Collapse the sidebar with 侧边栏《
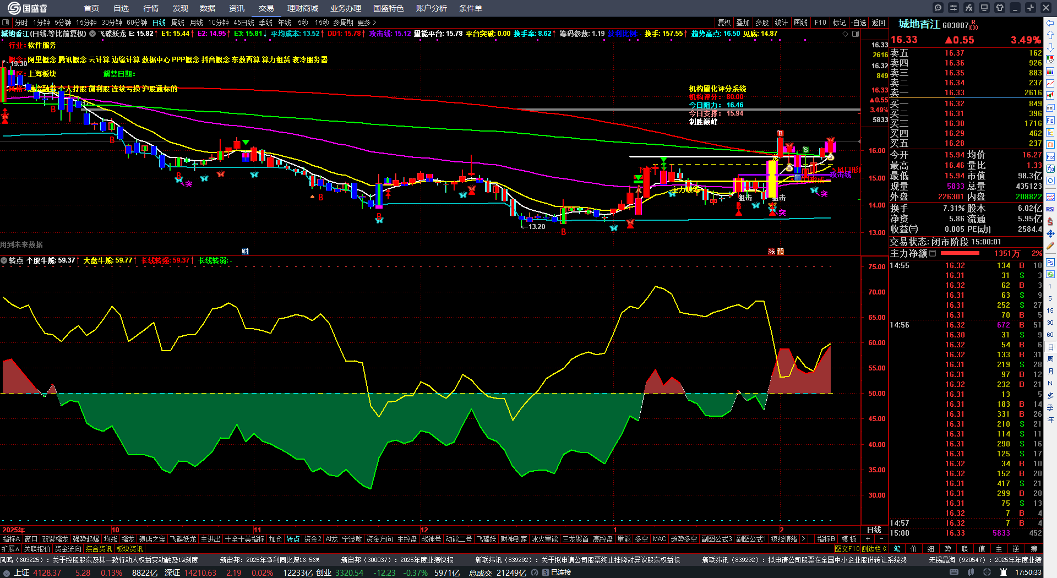 click(x=874, y=549)
